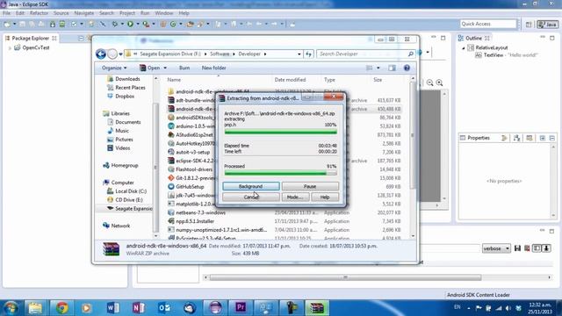
Task: Open Microsoft Word from the taskbar
Action: click(x=113, y=308)
